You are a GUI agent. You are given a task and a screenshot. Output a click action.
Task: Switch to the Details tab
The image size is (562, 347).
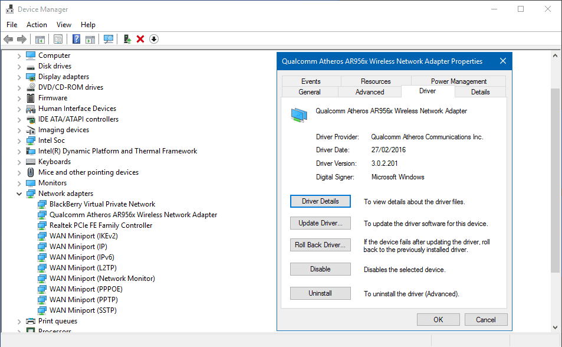point(480,92)
